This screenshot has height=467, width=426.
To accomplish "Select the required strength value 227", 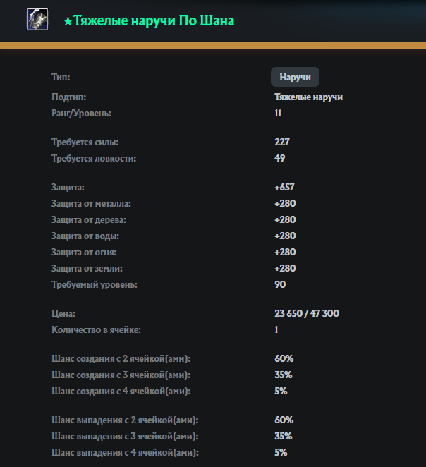I will 282,142.
